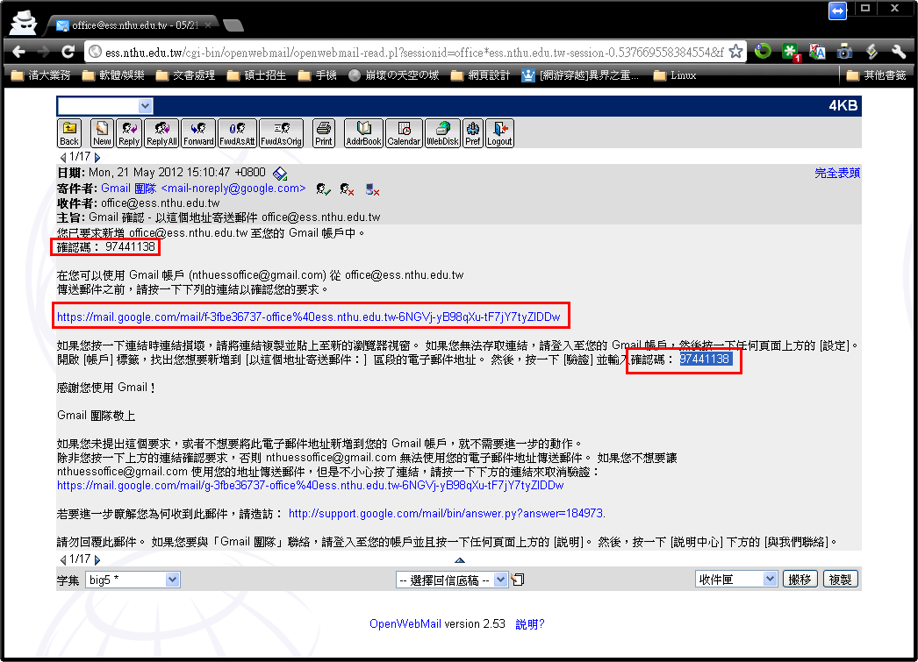Screen dimensions: 918x662
Task: Click the Back to folder toolbar icon
Action: (x=69, y=133)
